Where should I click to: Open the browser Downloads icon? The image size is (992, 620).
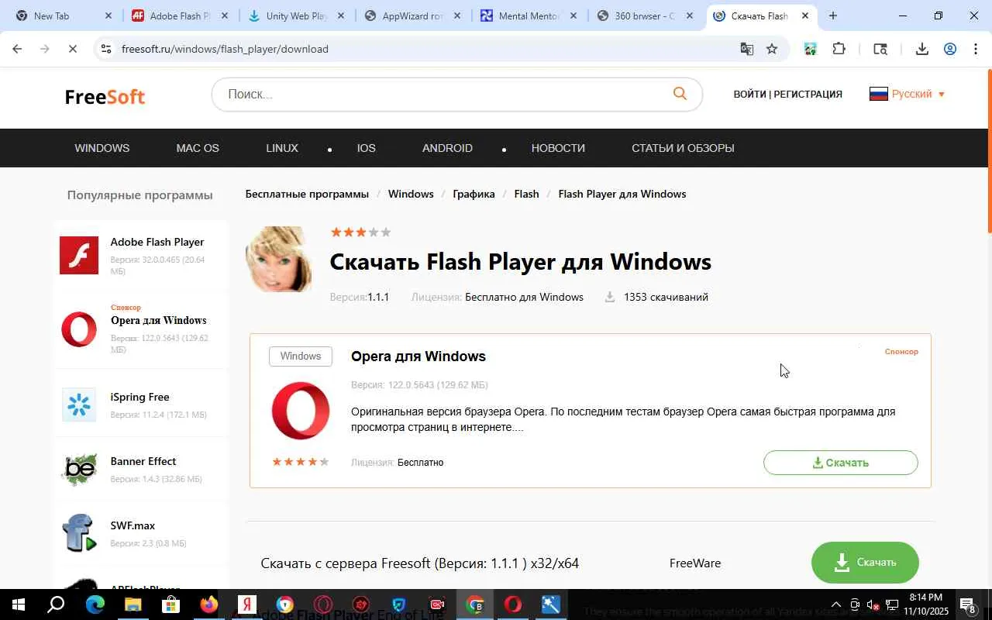921,49
